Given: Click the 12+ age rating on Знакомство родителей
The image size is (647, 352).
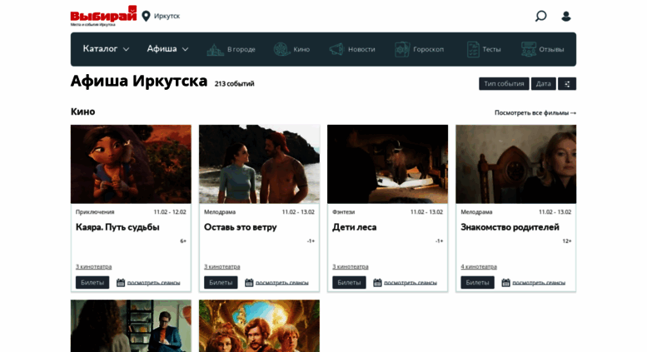Looking at the screenshot, I should point(567,241).
